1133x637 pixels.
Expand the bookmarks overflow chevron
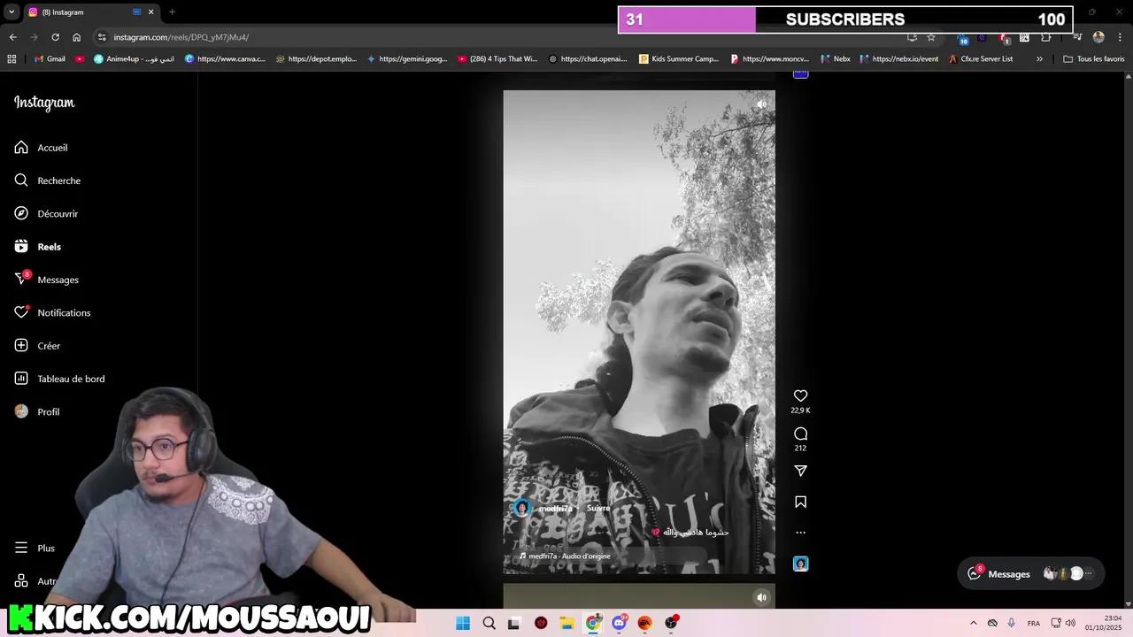[x=1039, y=59]
